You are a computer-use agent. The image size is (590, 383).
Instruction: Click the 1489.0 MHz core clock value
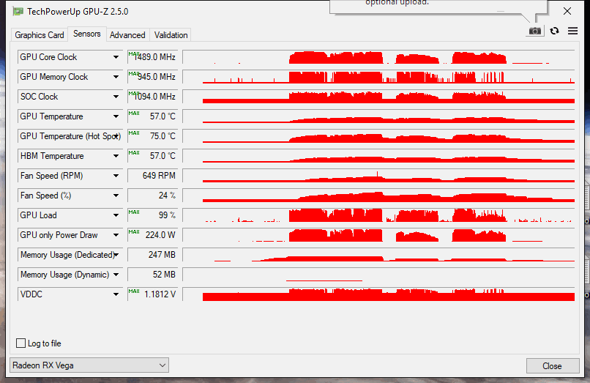[153, 57]
